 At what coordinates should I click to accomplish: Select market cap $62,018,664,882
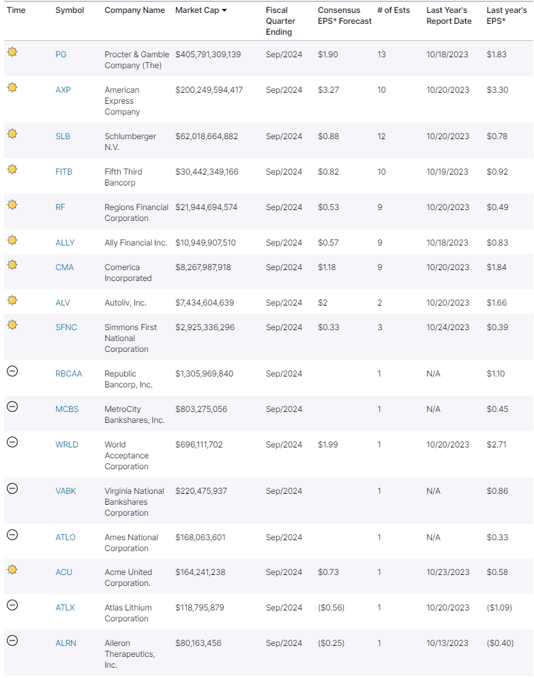tap(207, 136)
